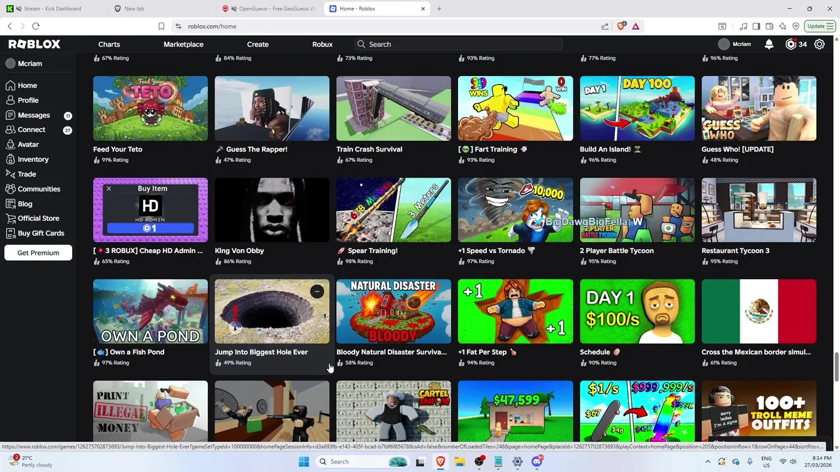Open Robux tab
The image size is (840, 472).
pyautogui.click(x=322, y=44)
